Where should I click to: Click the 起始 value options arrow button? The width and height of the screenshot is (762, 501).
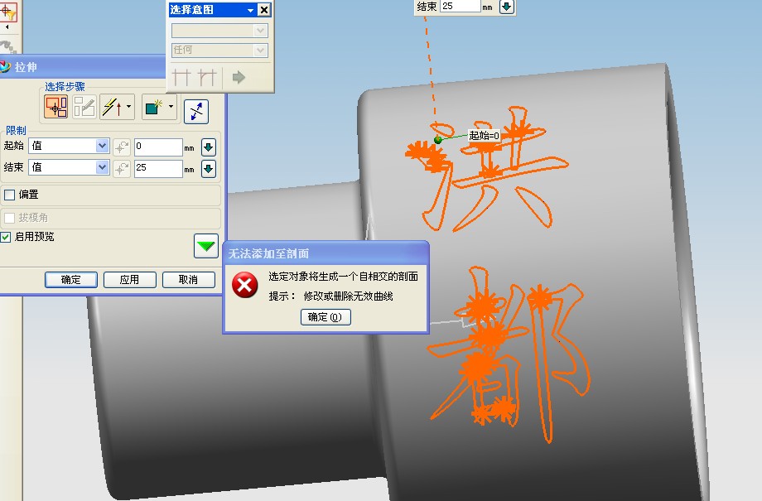pyautogui.click(x=209, y=147)
